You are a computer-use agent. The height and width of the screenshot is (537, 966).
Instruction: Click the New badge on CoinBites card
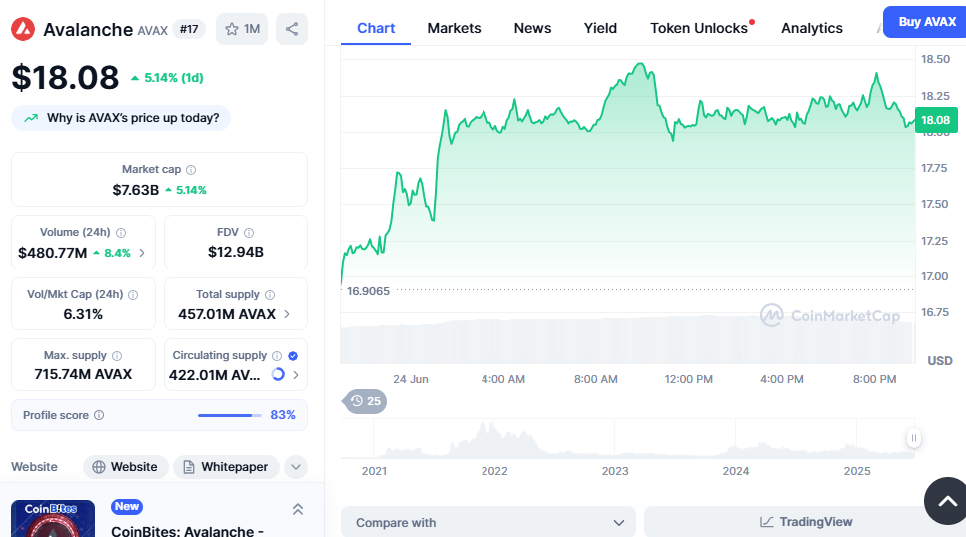click(127, 506)
